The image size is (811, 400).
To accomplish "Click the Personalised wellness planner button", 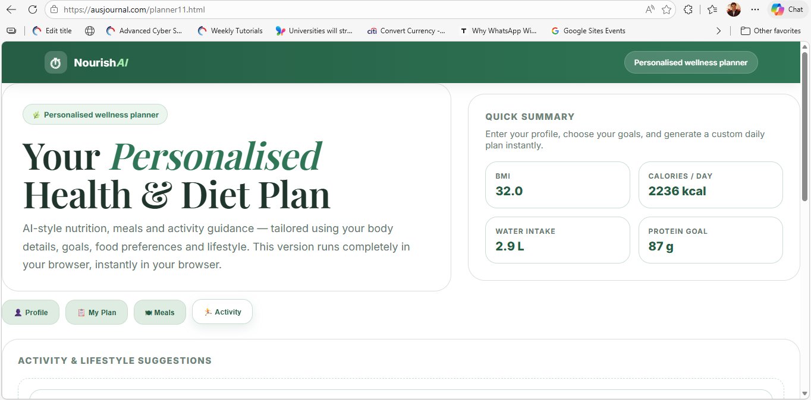I will pos(690,62).
